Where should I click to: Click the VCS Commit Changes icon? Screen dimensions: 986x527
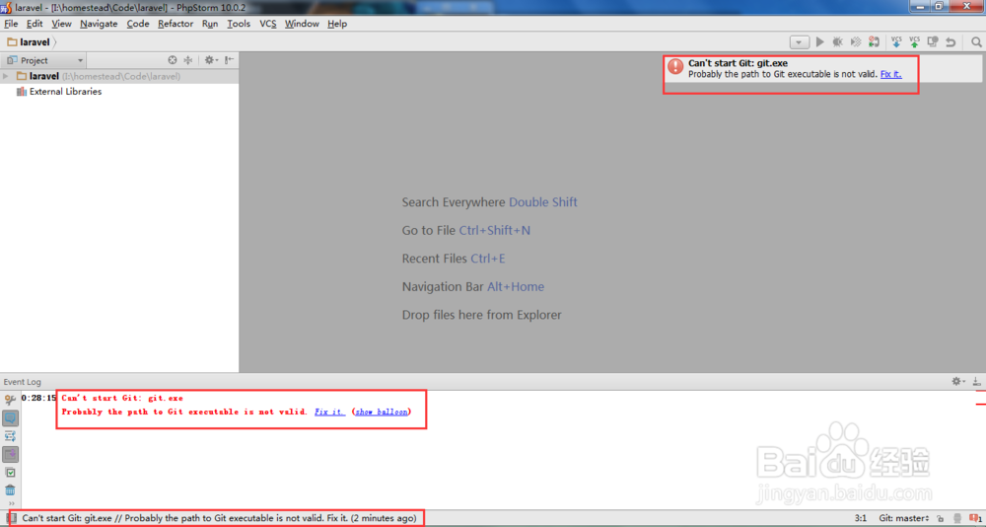[915, 42]
